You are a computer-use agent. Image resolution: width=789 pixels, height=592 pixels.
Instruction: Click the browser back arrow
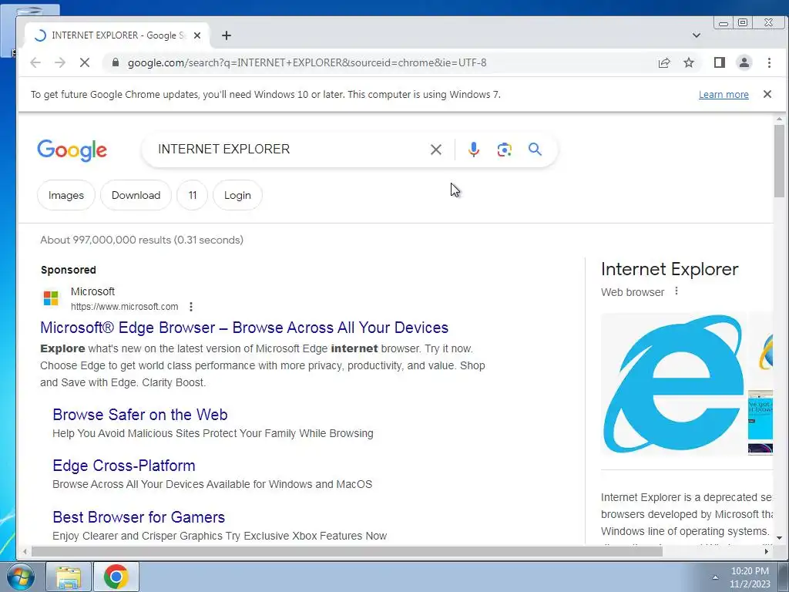(35, 62)
